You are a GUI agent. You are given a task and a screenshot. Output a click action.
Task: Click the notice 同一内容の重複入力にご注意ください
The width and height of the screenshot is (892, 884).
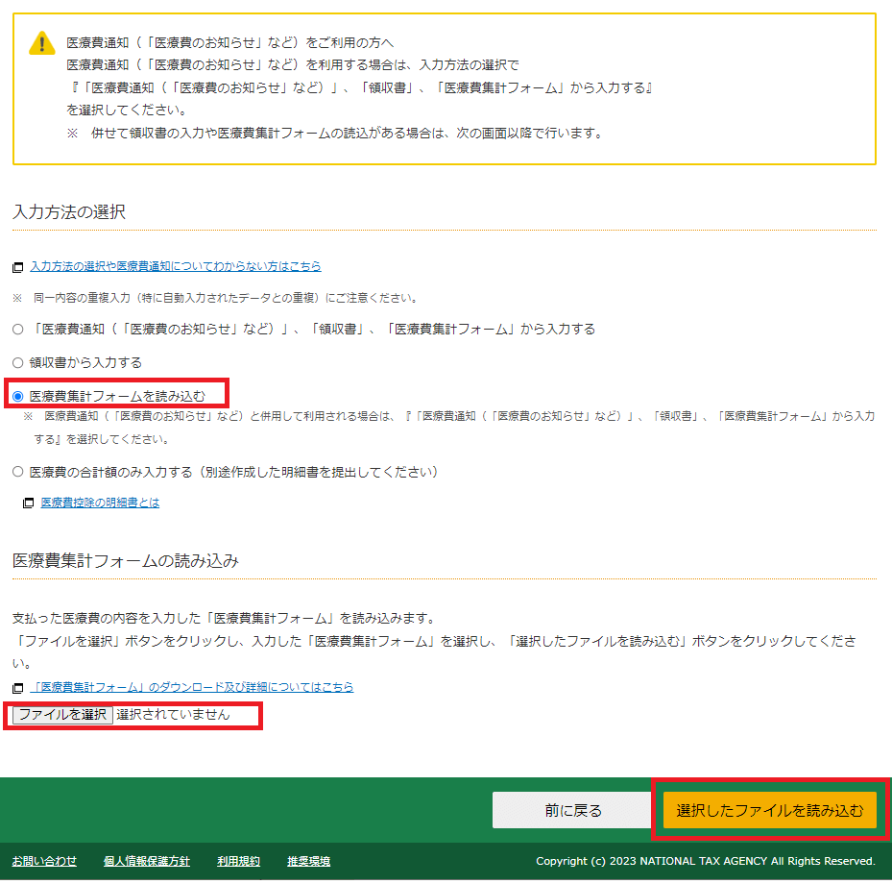pos(217,298)
